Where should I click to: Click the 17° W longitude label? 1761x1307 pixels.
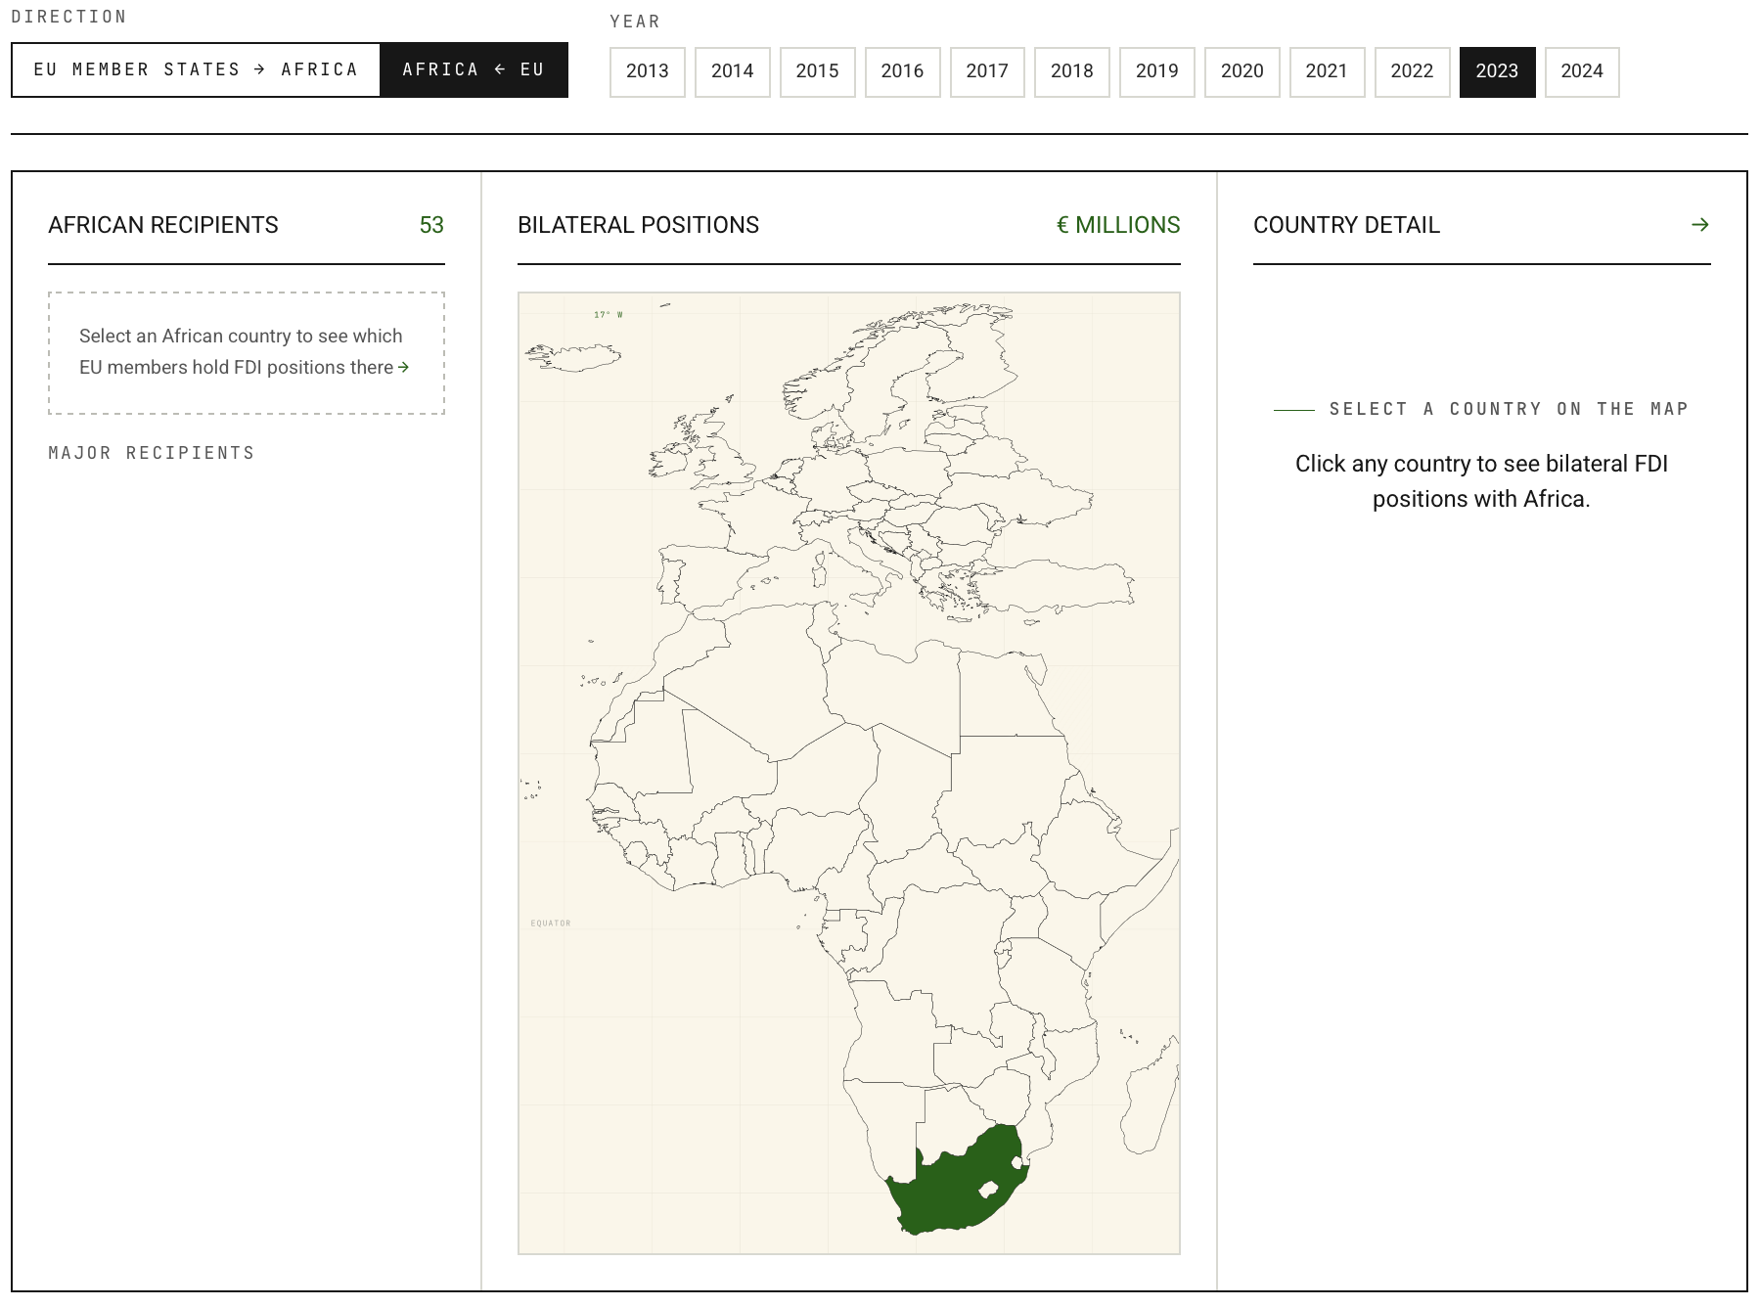(x=609, y=315)
